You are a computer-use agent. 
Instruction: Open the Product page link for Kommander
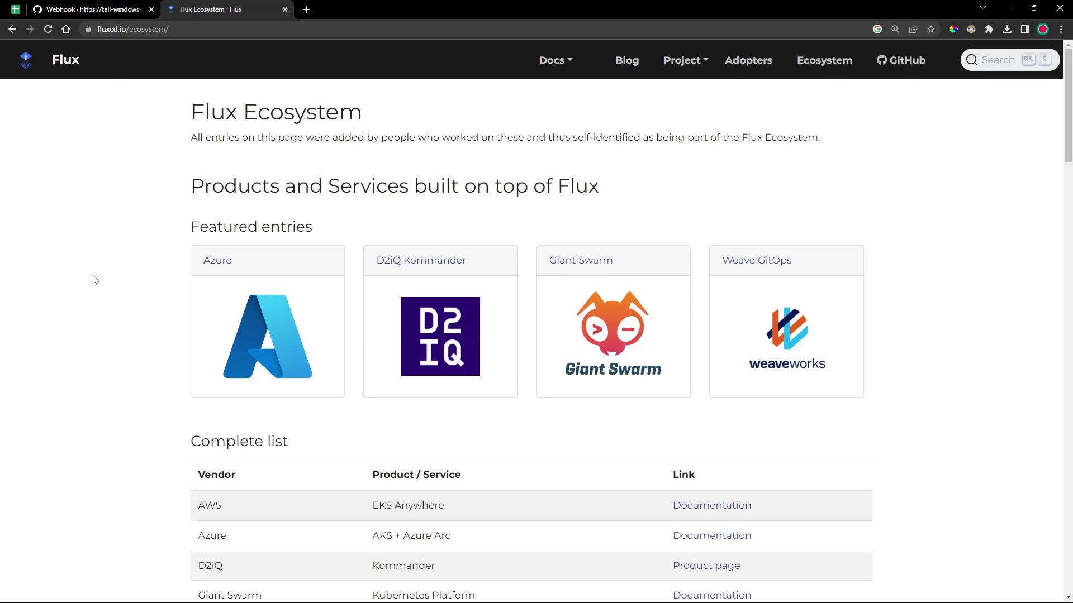tap(706, 566)
